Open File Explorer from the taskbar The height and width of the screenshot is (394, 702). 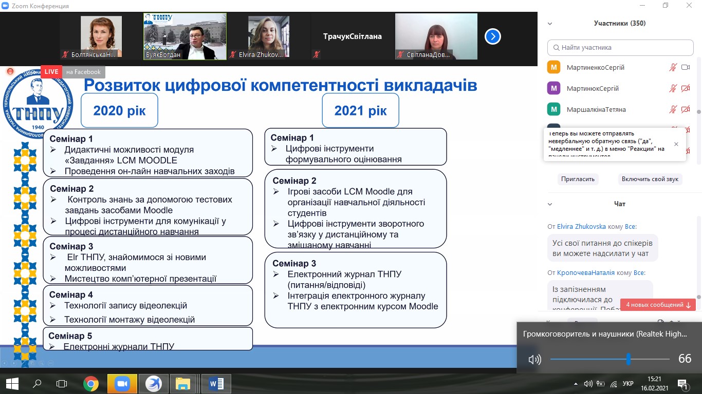183,383
